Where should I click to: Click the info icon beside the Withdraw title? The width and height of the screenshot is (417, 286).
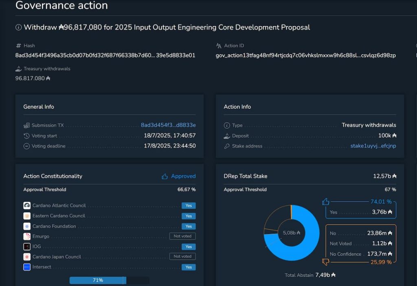[x=18, y=27]
